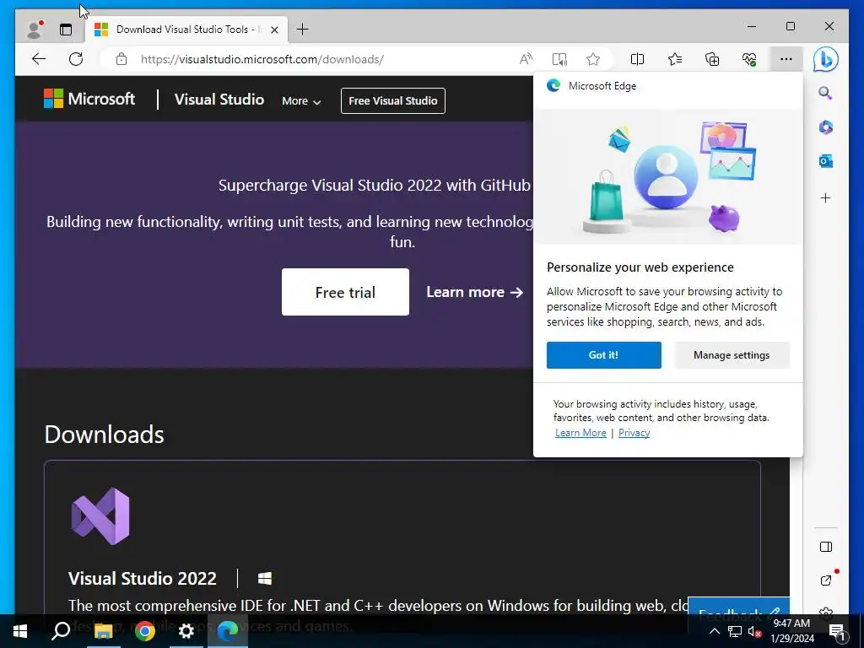
Task: Open the Favorites list icon
Action: click(675, 59)
